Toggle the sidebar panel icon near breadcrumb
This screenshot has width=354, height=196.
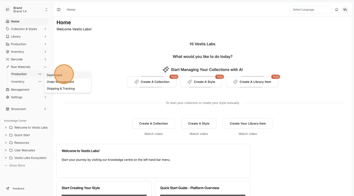point(59,9)
